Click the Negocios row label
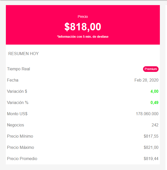This screenshot has height=170, width=167. 16,125
